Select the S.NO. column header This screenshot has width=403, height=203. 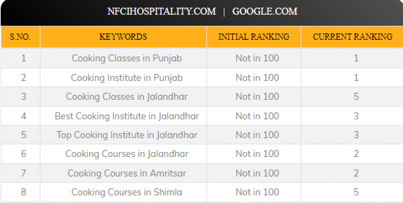click(20, 37)
